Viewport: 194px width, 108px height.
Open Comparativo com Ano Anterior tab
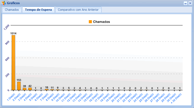click(78, 10)
